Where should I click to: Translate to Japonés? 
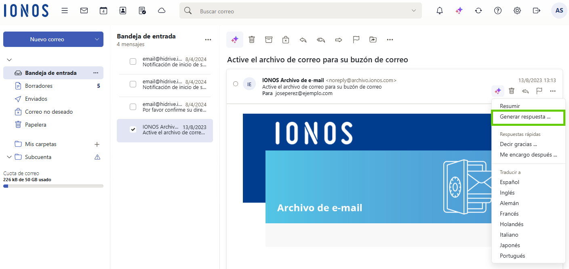(510, 245)
